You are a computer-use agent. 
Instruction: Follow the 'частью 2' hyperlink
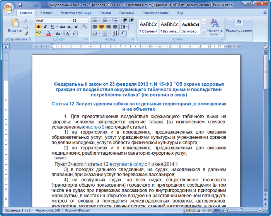95,127
